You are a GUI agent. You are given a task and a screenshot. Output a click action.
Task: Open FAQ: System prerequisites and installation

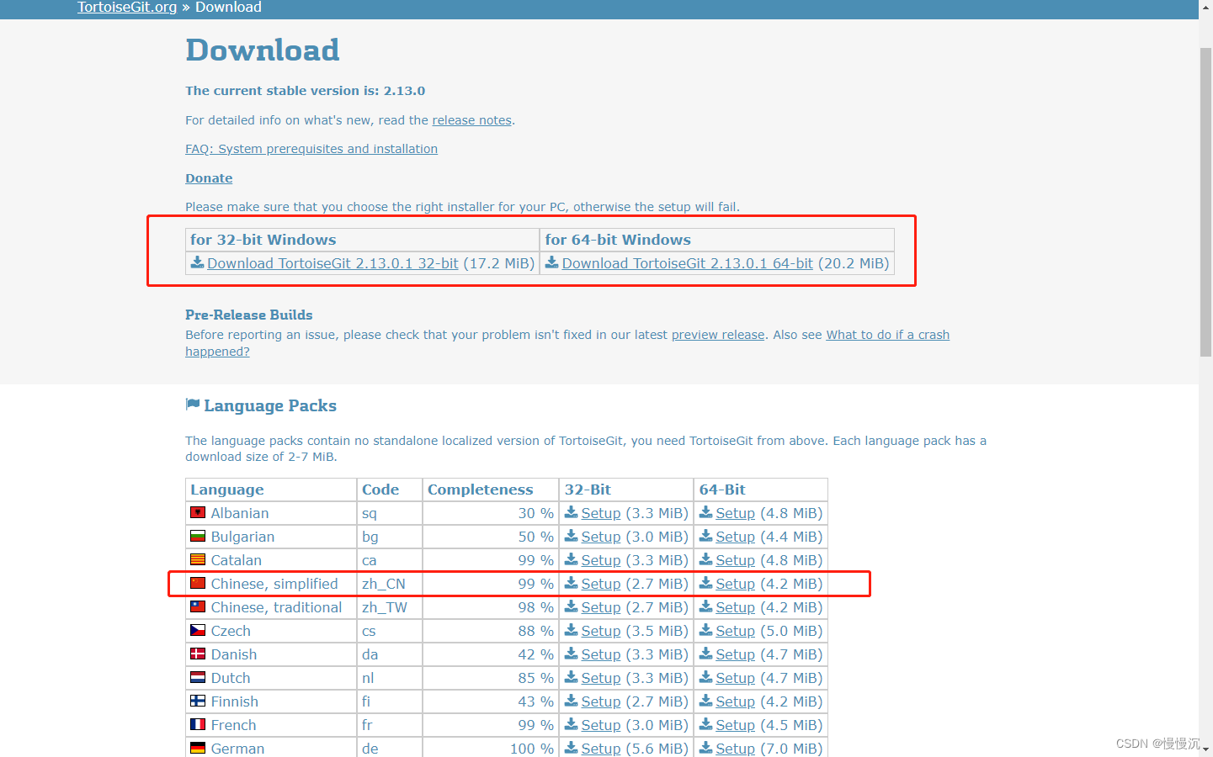tap(311, 149)
